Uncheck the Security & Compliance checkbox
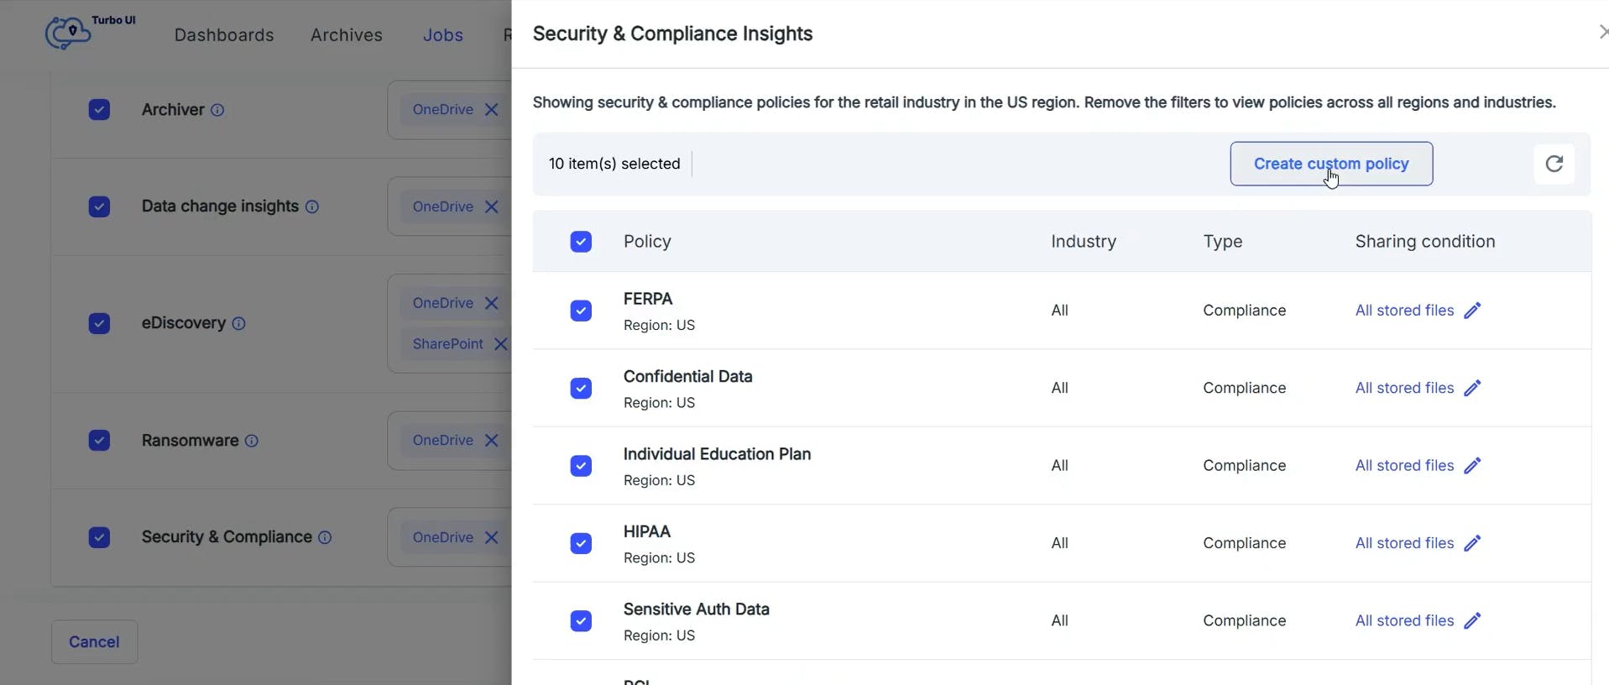1609x685 pixels. coord(99,537)
